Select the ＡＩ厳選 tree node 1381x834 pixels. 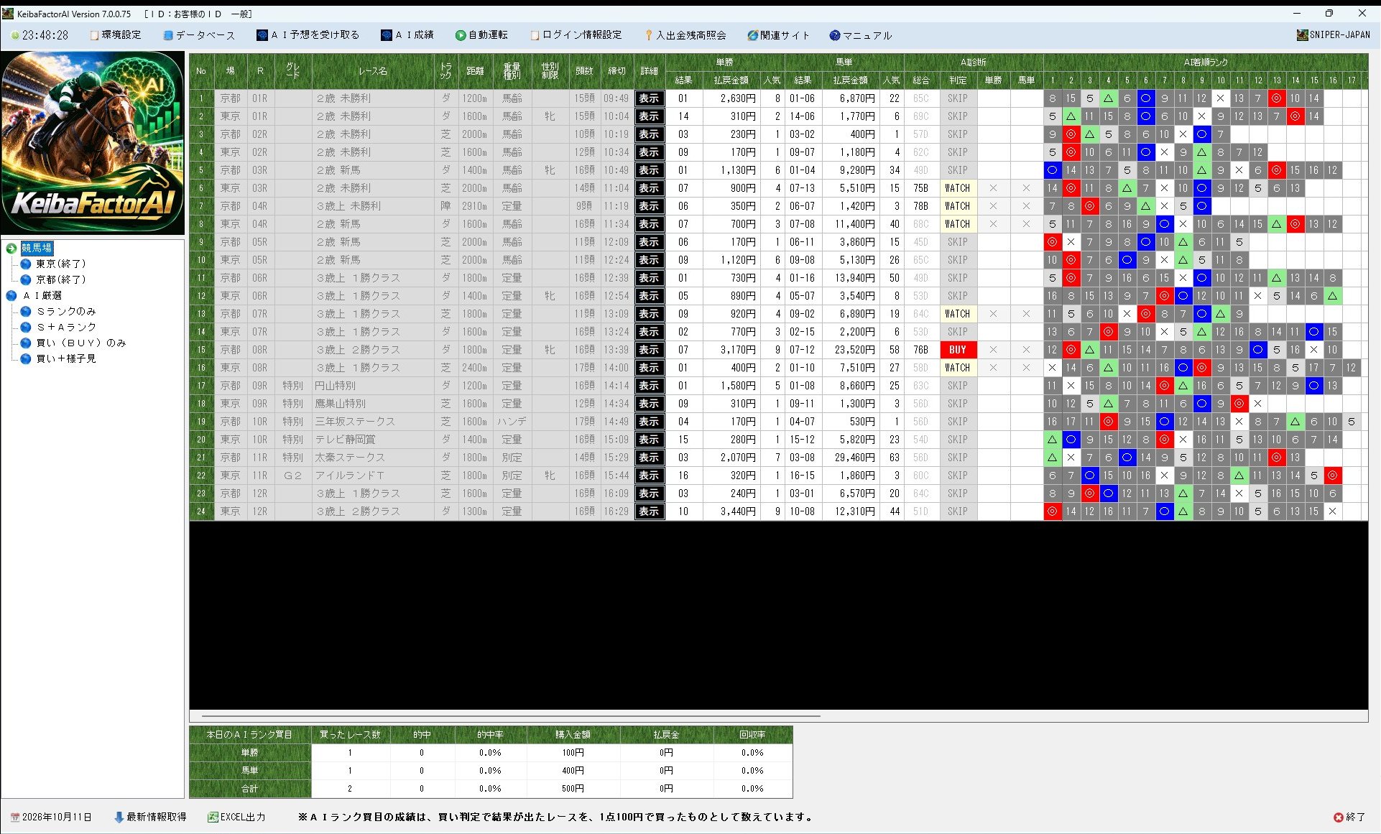42,295
